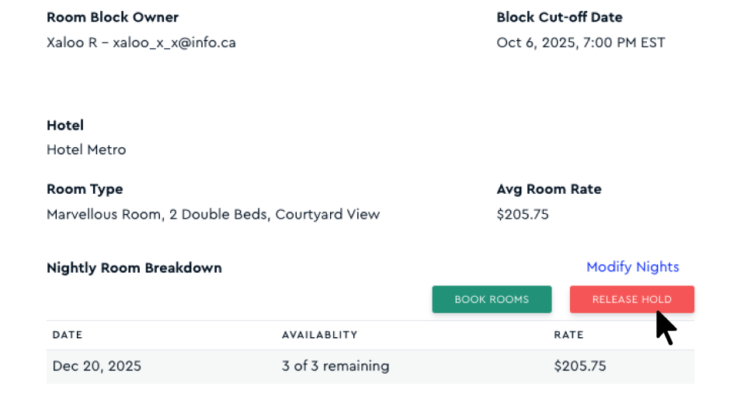Image resolution: width=737 pixels, height=407 pixels.
Task: Click the $205.75 average room rate value
Action: point(522,214)
